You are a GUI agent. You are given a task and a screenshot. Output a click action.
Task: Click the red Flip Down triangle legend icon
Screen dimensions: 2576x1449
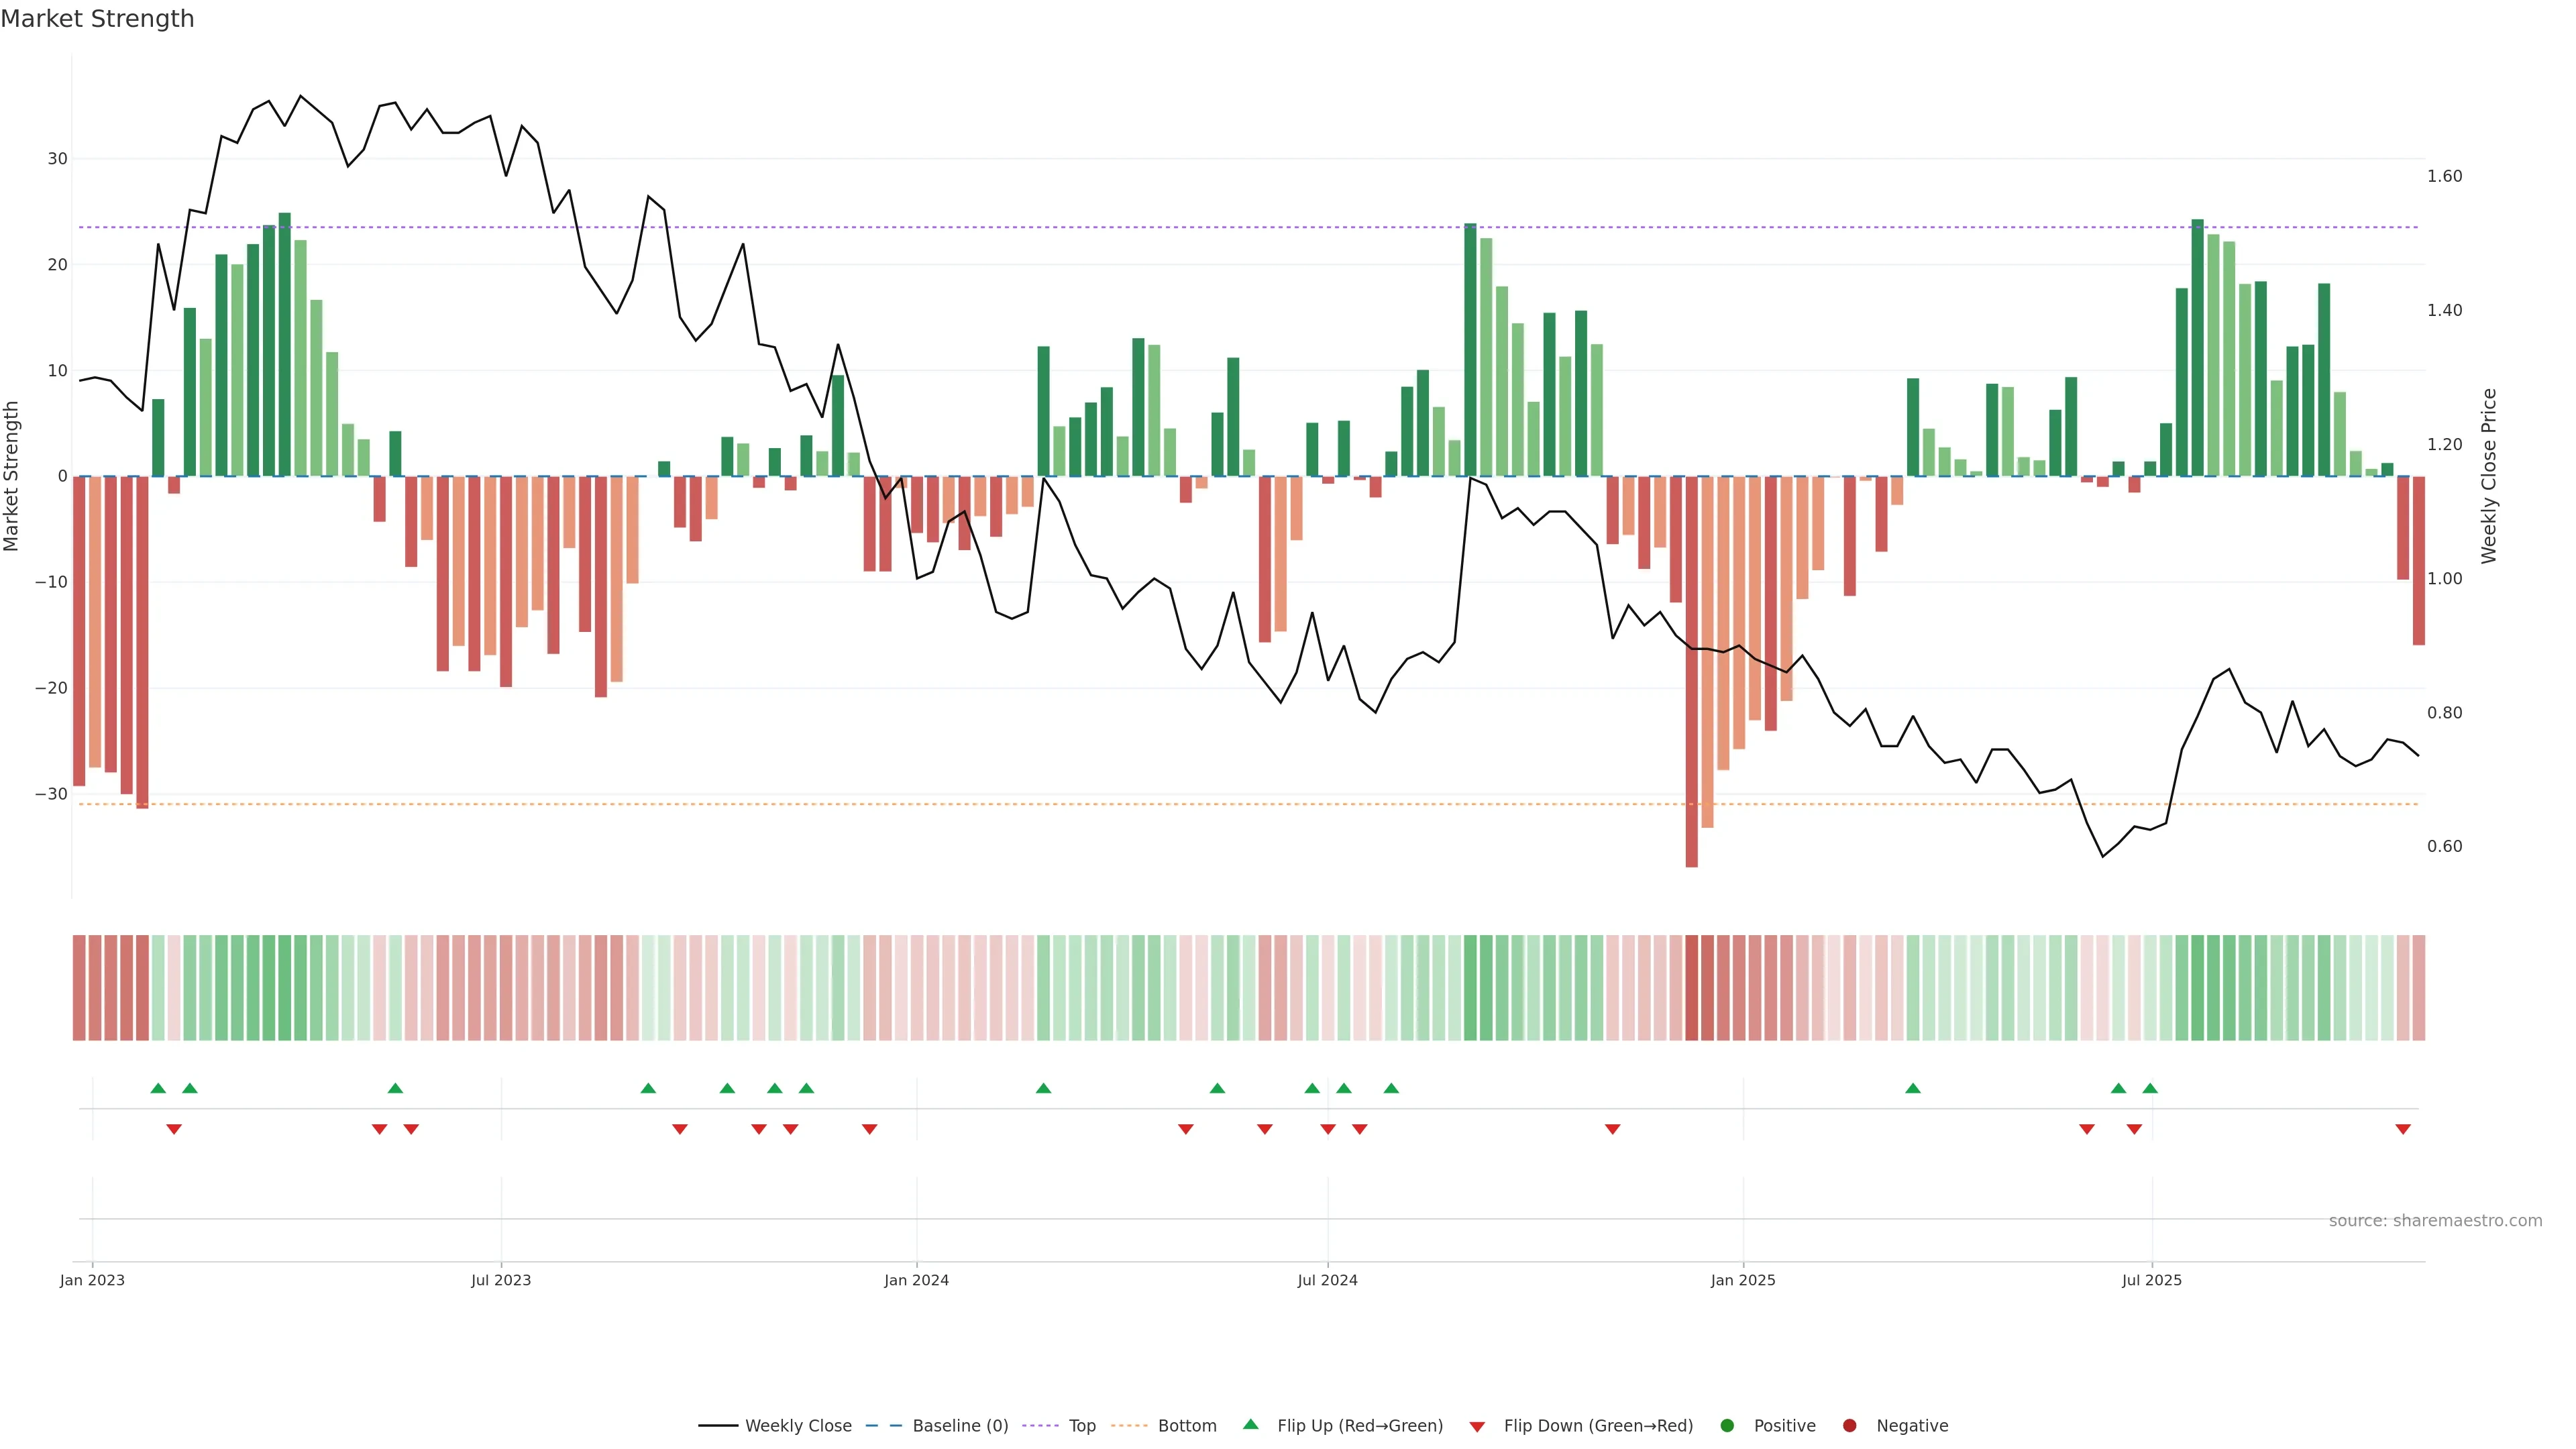1477,1427
